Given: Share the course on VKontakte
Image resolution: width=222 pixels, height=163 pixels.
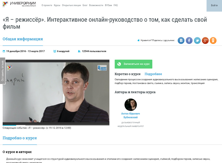Looking at the screenshot, I should pyautogui.click(x=181, y=41).
